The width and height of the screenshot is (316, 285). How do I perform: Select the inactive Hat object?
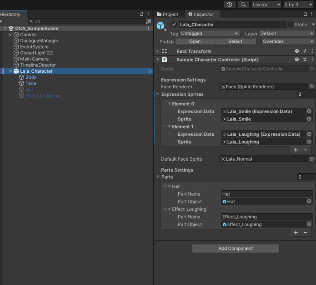click(x=29, y=89)
